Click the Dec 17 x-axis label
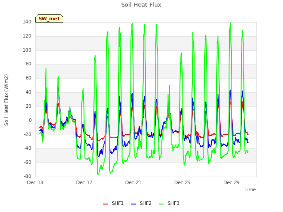Screen dimensions: 283x212 (84, 182)
